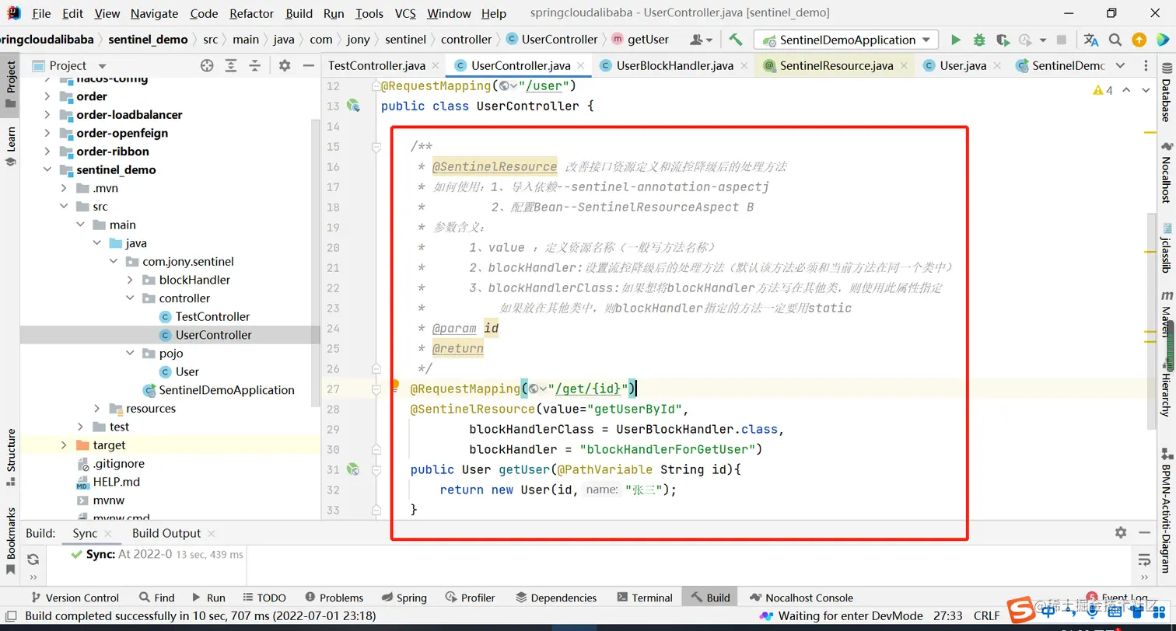Open the Version Control tool button
This screenshot has height=631, width=1176.
point(75,598)
